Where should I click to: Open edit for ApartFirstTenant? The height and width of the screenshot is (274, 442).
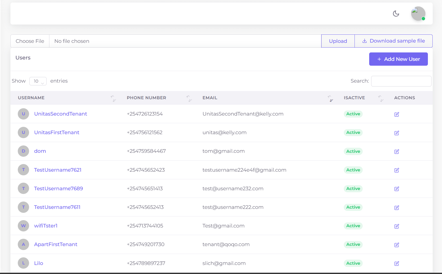click(397, 245)
